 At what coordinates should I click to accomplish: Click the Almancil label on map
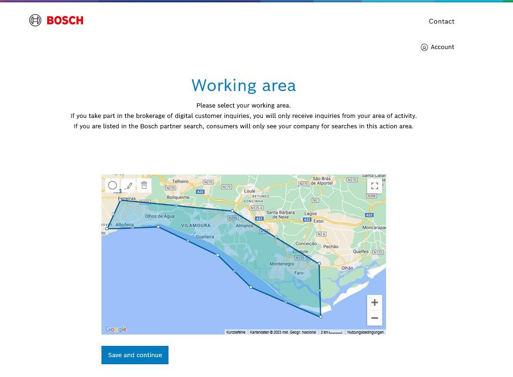[x=244, y=226]
